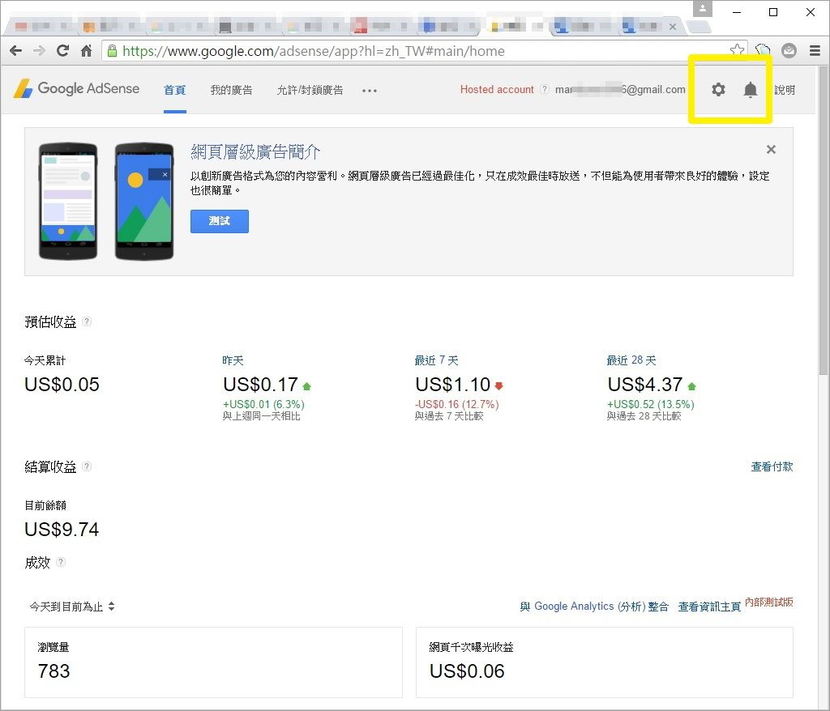This screenshot has height=711, width=830.
Task: Click the US$0.05 today earnings value
Action: 62,385
